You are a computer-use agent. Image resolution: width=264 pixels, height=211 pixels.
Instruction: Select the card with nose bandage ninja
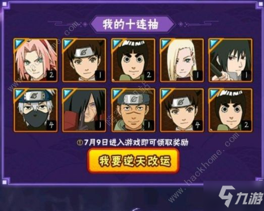[133, 110]
